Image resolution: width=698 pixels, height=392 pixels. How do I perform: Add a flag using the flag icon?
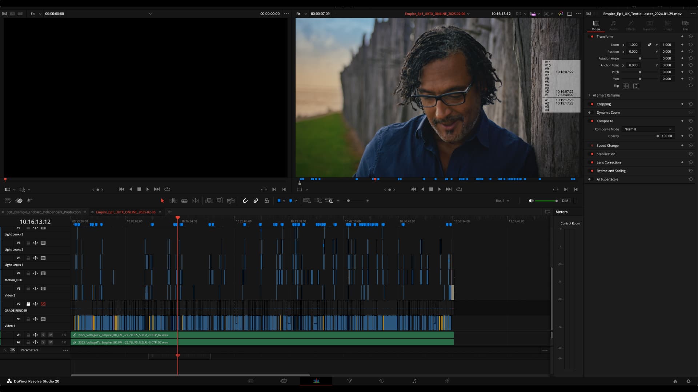coord(279,200)
